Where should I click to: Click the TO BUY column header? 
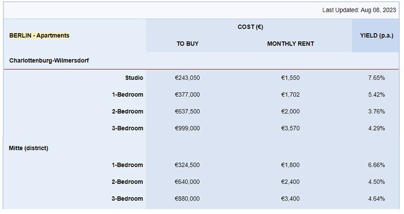(187, 44)
